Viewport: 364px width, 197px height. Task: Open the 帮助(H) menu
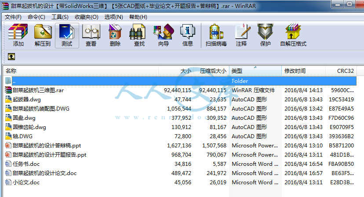coord(138,17)
